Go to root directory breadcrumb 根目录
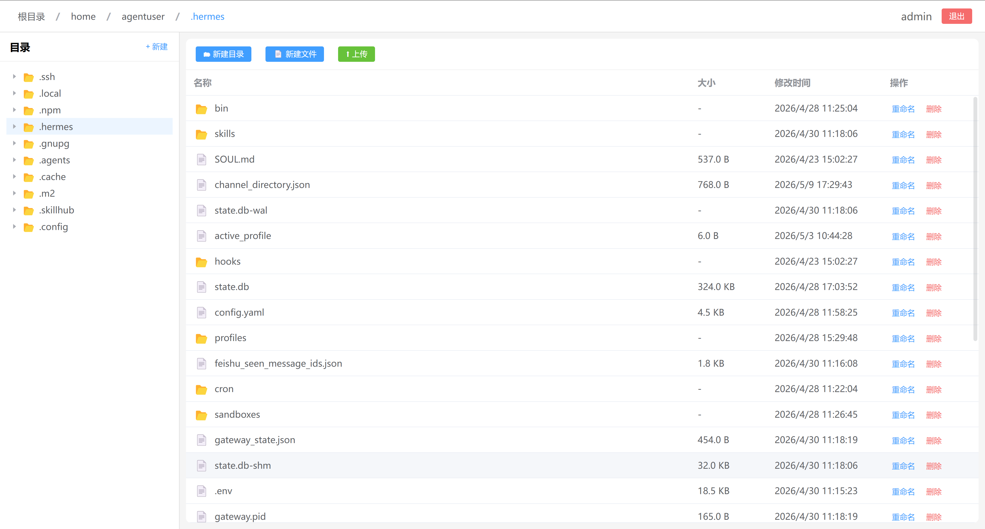Viewport: 985px width, 529px height. [31, 16]
